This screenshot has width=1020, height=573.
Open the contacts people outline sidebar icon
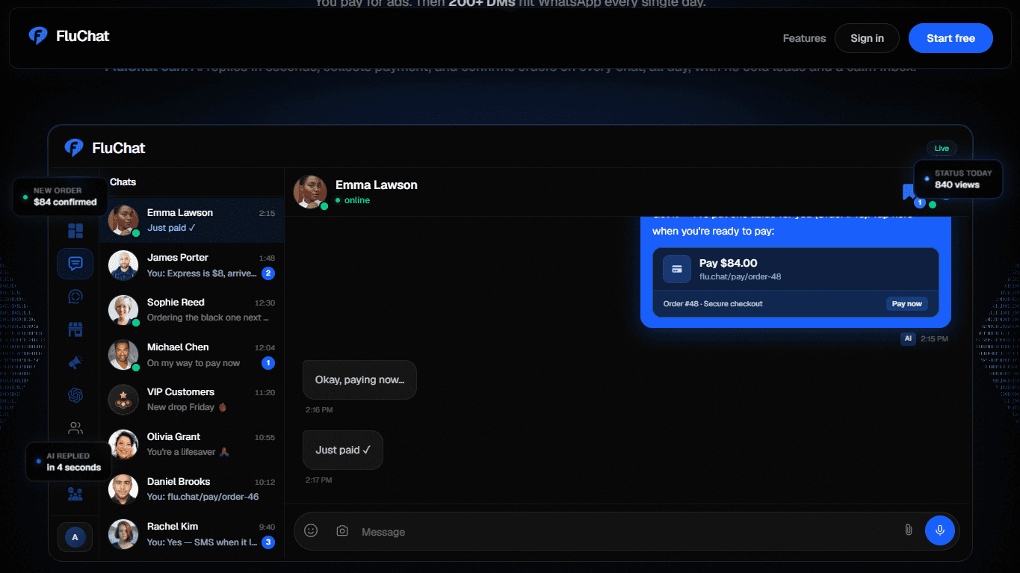point(75,428)
